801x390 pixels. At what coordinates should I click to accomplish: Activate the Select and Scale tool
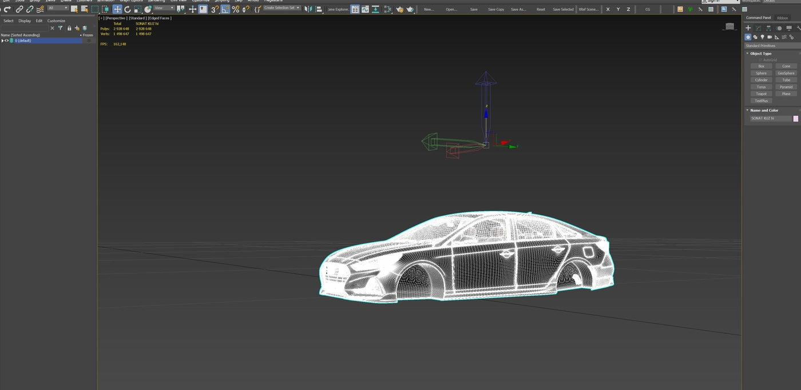coord(138,9)
